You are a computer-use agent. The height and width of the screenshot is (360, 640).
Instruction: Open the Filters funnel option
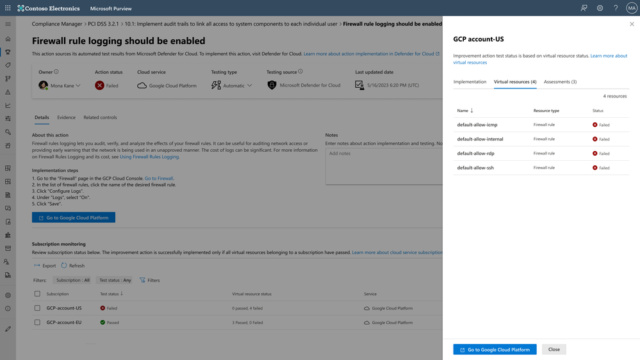coord(149,280)
